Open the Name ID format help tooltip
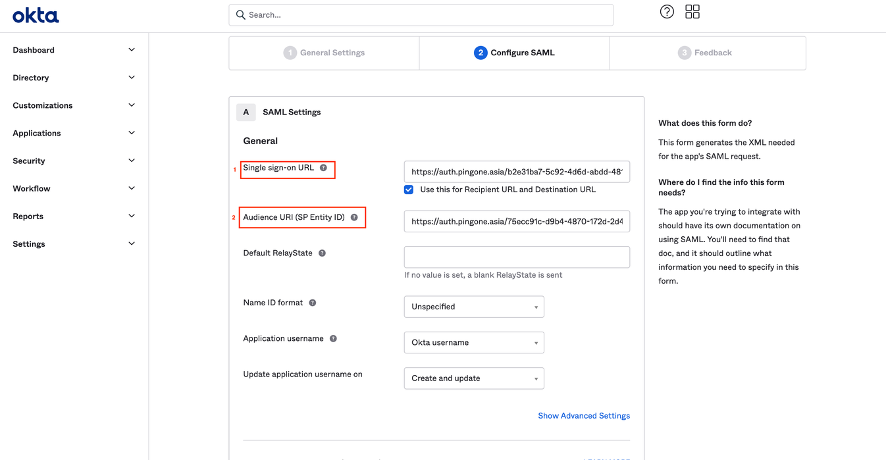 point(312,302)
